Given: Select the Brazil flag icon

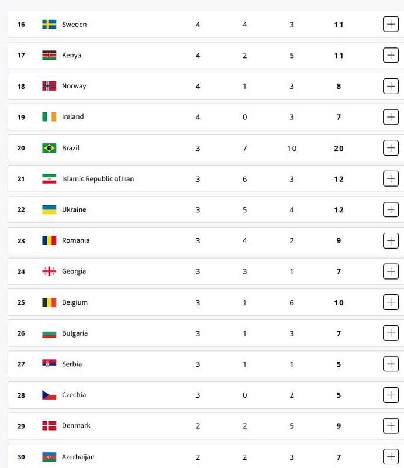Looking at the screenshot, I should (49, 148).
